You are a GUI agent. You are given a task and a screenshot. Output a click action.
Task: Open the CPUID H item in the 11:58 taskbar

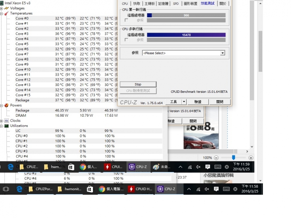(x=141, y=189)
